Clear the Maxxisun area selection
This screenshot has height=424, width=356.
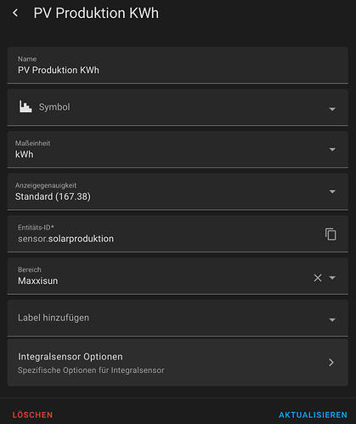[x=318, y=278]
